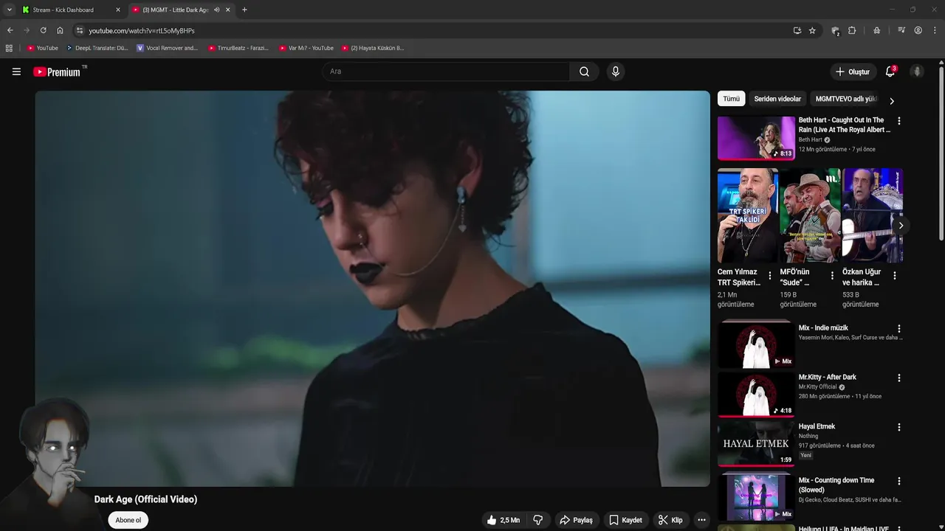The height and width of the screenshot is (531, 945).
Task: Open more actions three-dot menu under video
Action: coord(701,520)
